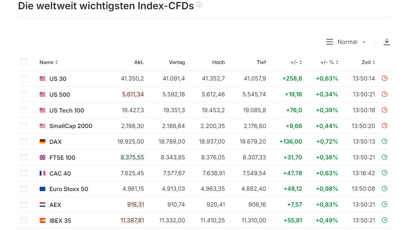This screenshot has height=230, width=404.
Task: Click the download table icon
Action: click(386, 42)
